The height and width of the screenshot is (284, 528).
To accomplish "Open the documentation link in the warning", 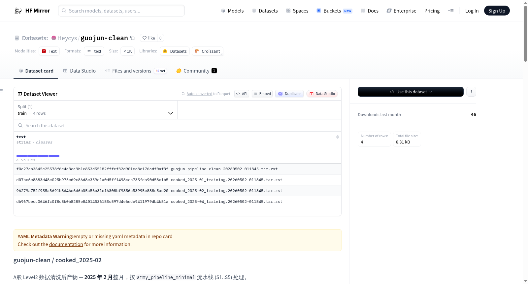I will 66,244.
